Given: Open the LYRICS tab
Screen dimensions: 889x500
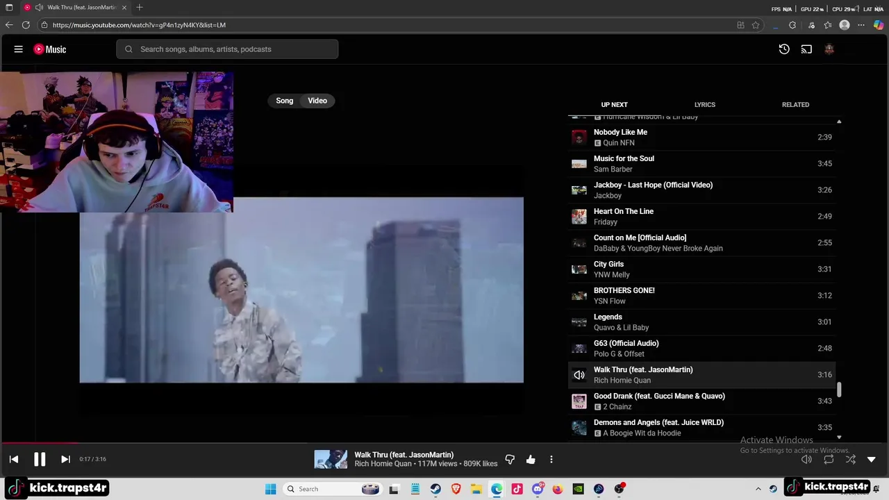Looking at the screenshot, I should pyautogui.click(x=705, y=105).
